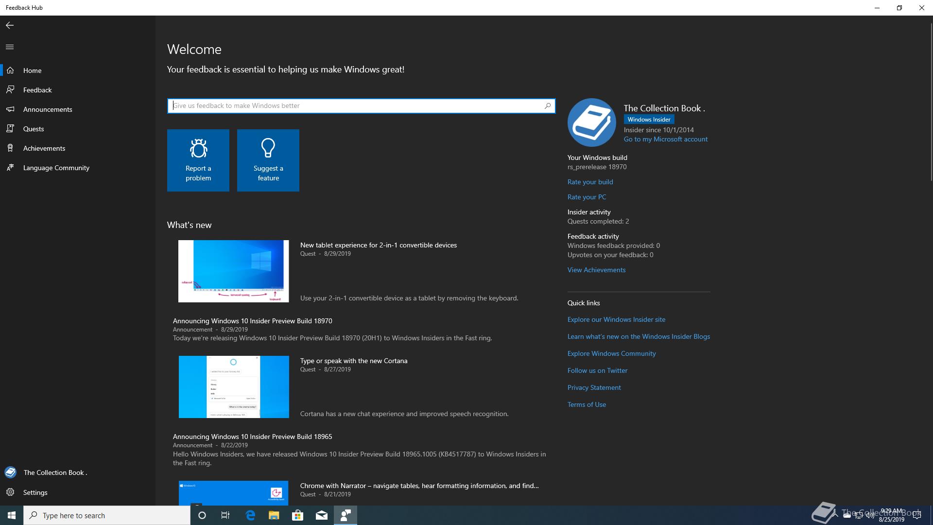The image size is (933, 525).
Task: Click the taskbar clock showing 8/25/2019
Action: coord(891,515)
